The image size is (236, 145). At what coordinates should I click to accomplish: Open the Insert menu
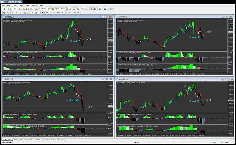tap(14, 5)
